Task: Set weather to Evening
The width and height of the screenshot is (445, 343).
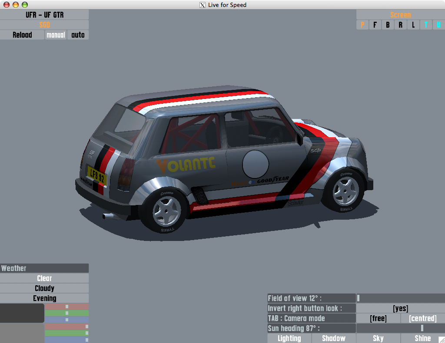Action: 44,298
